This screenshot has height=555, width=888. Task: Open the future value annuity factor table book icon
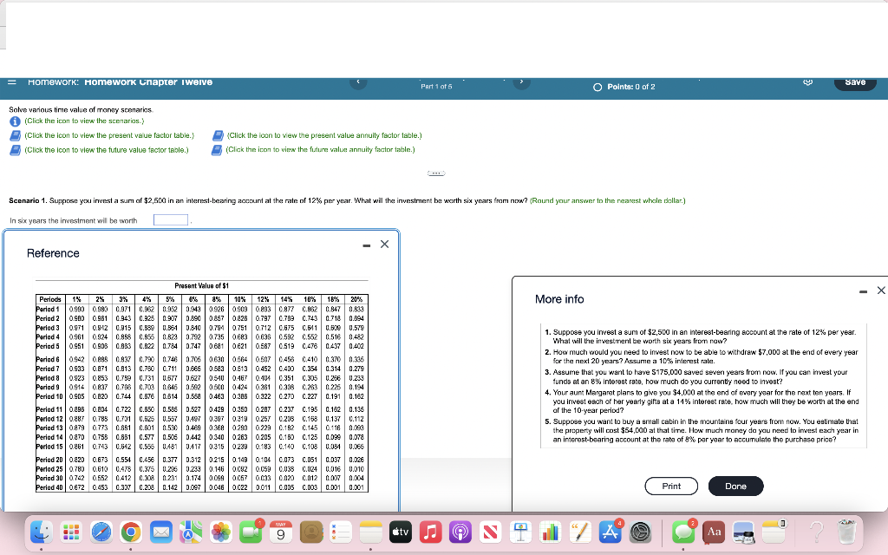click(x=216, y=150)
